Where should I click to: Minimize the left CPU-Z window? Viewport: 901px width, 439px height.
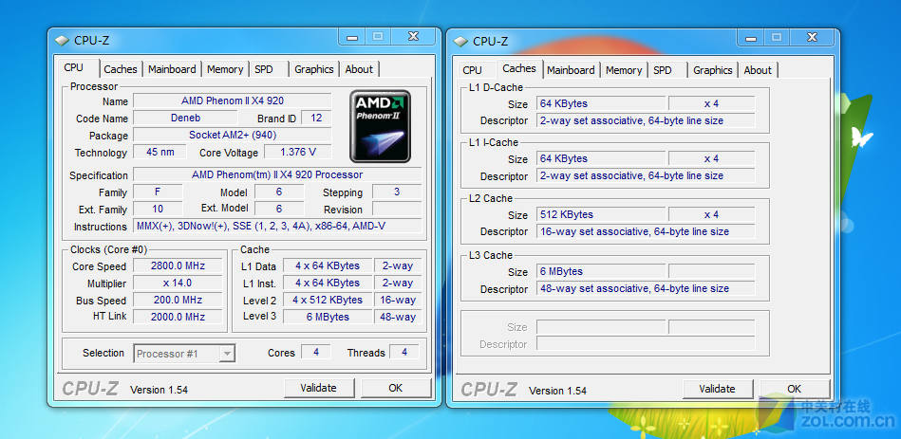[x=352, y=37]
